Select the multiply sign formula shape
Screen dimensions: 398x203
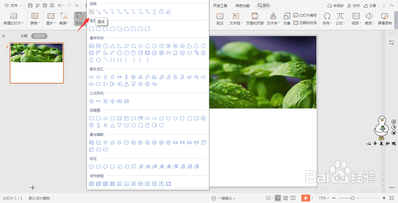[x=105, y=101]
